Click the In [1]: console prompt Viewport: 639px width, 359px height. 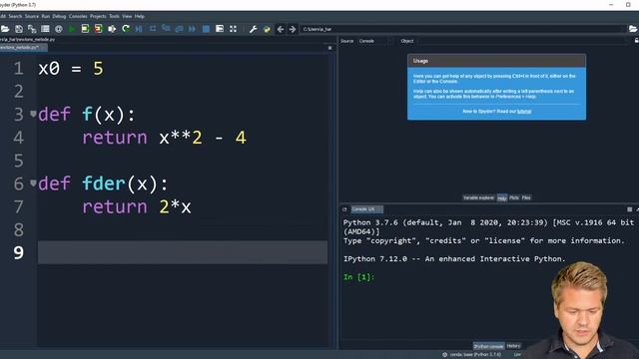click(358, 277)
